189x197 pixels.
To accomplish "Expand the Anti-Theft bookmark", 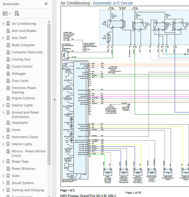I will point(3,38).
